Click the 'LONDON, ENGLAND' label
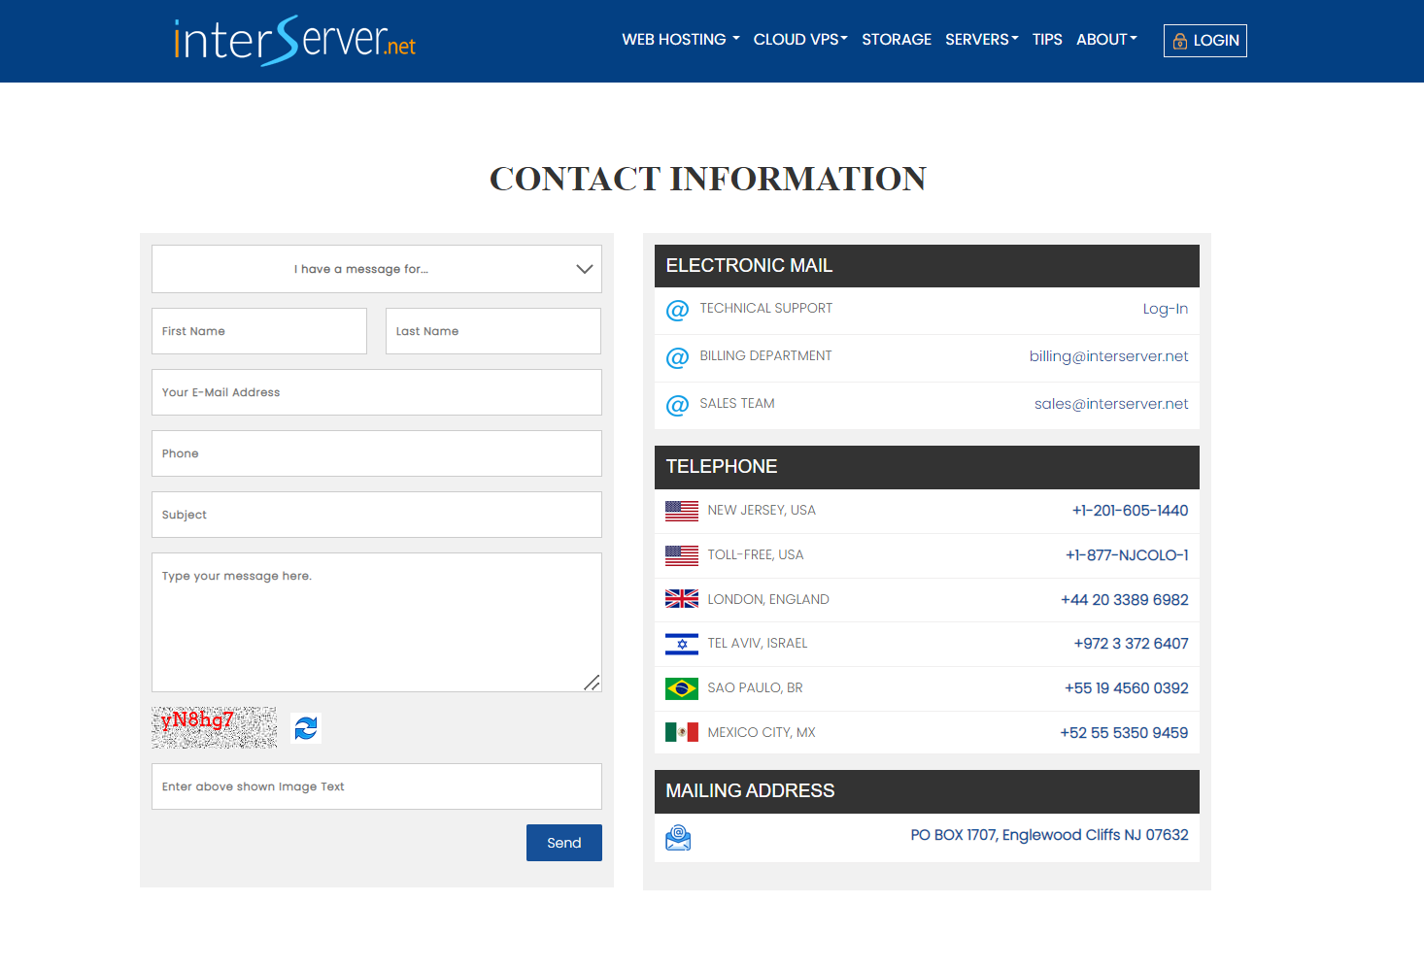The image size is (1424, 969). click(768, 600)
